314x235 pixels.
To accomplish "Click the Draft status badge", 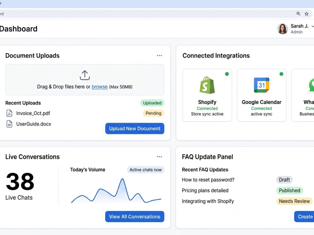I will pyautogui.click(x=284, y=180).
